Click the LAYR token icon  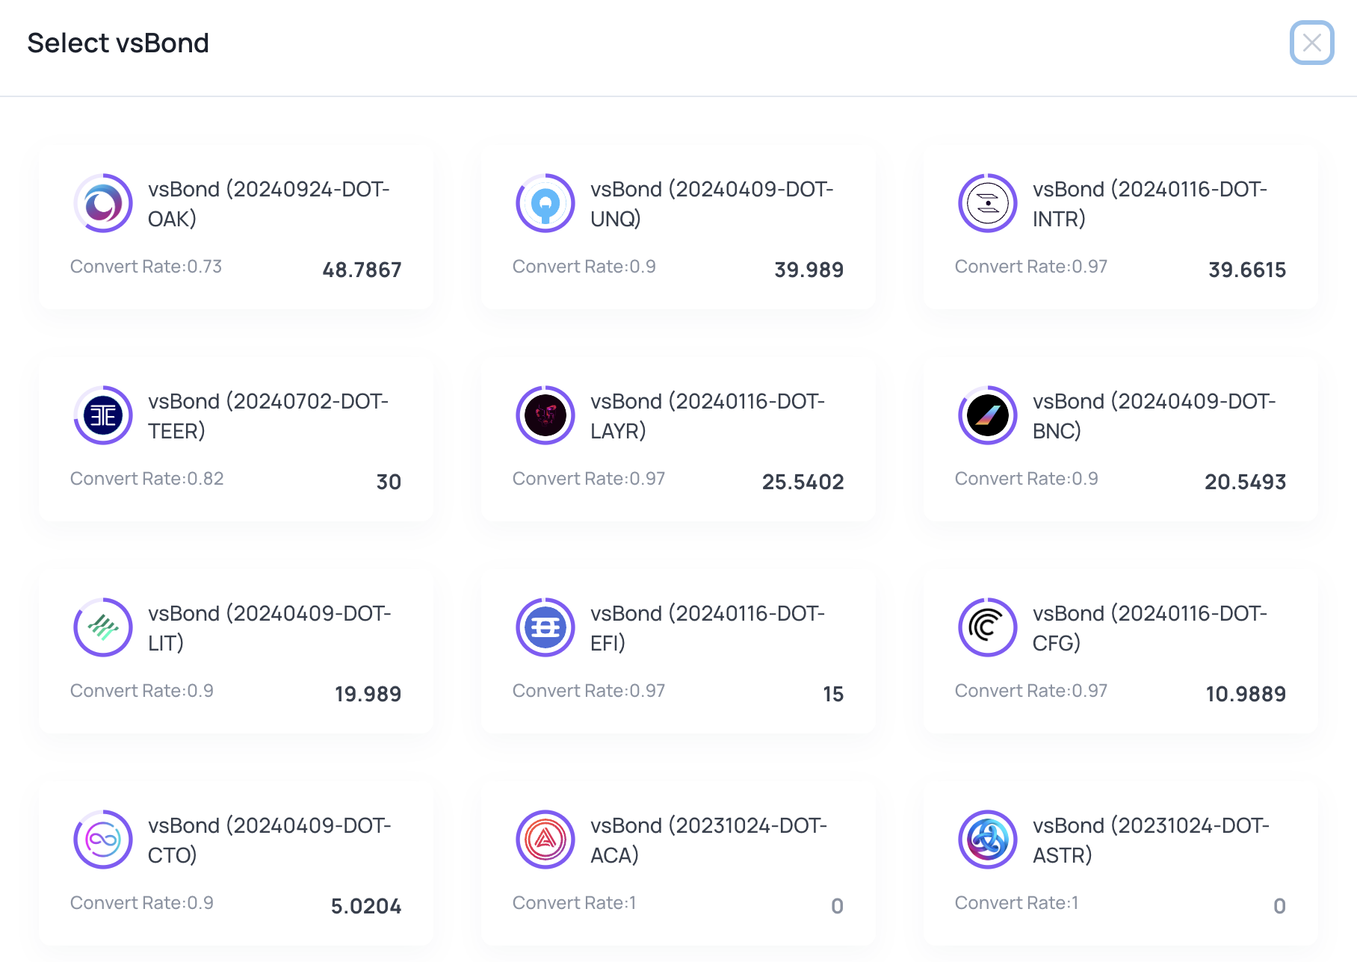click(x=545, y=415)
